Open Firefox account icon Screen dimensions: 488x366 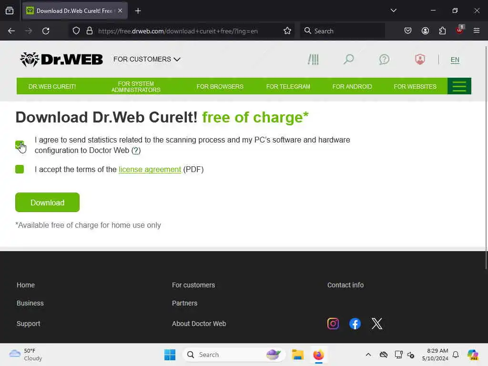tap(425, 31)
